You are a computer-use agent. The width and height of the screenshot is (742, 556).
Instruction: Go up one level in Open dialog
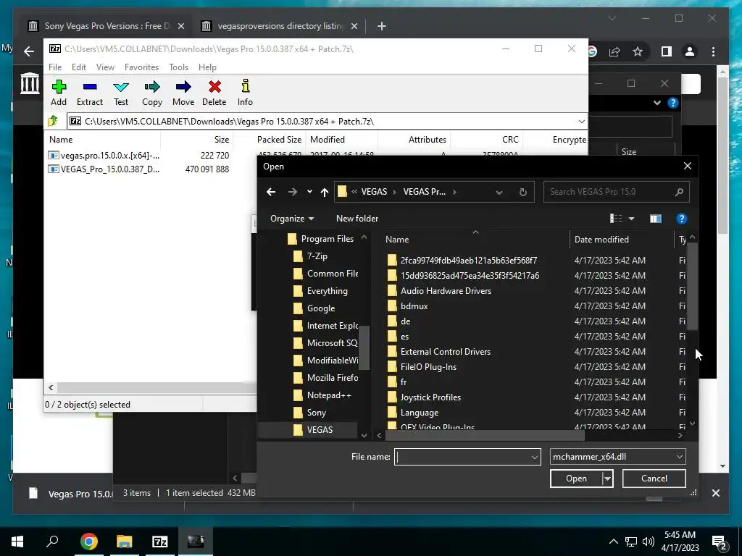point(324,192)
